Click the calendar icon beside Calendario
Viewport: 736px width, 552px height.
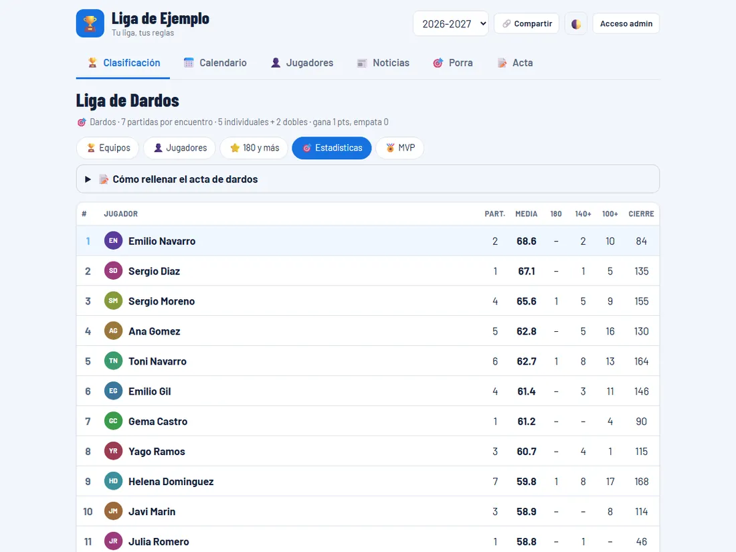point(189,63)
